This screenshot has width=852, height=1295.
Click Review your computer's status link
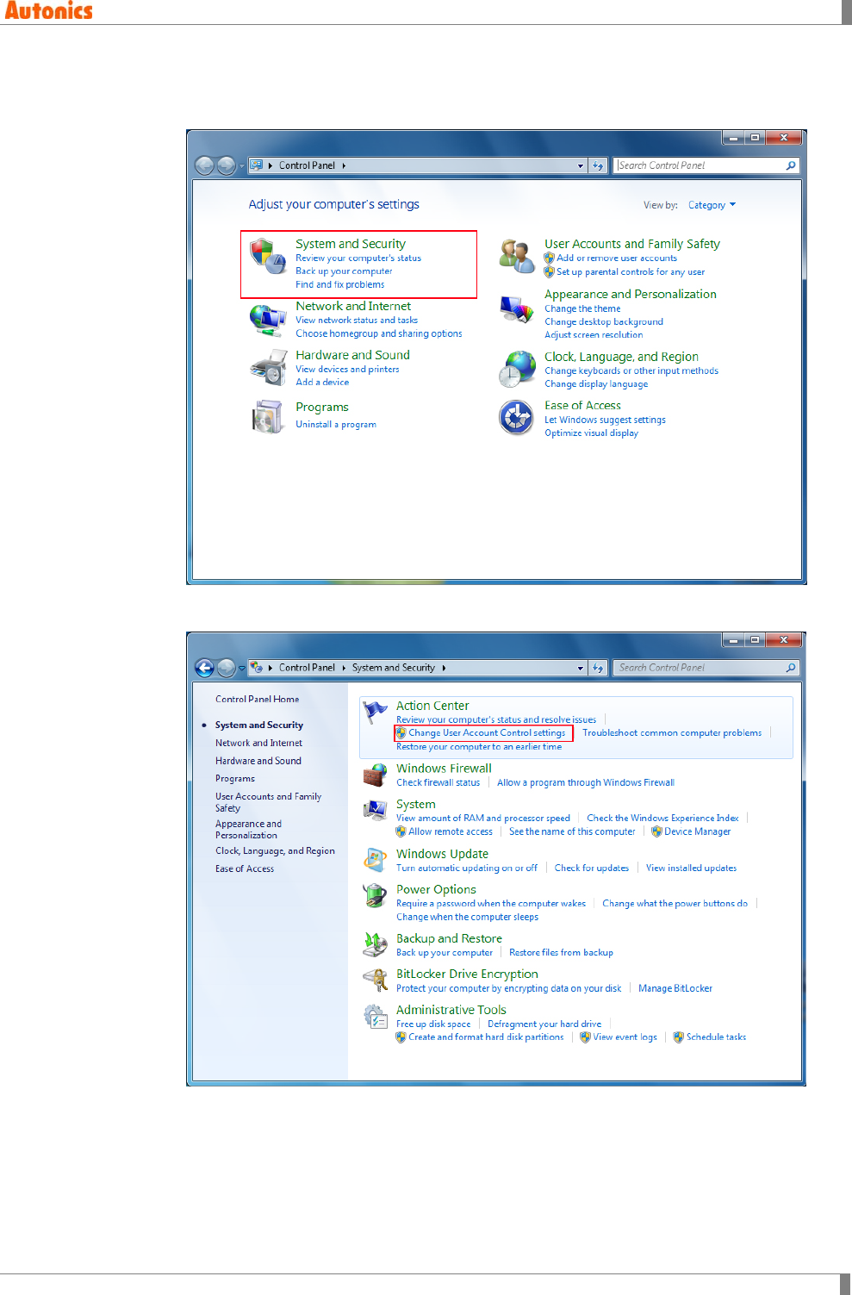[358, 258]
